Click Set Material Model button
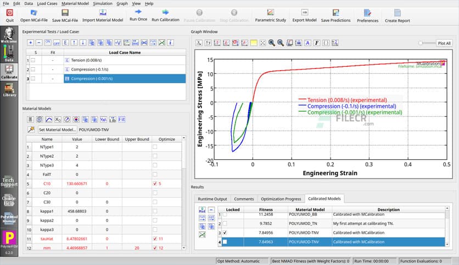Image resolution: width=459 pixels, height=265 pixels. 57,130
